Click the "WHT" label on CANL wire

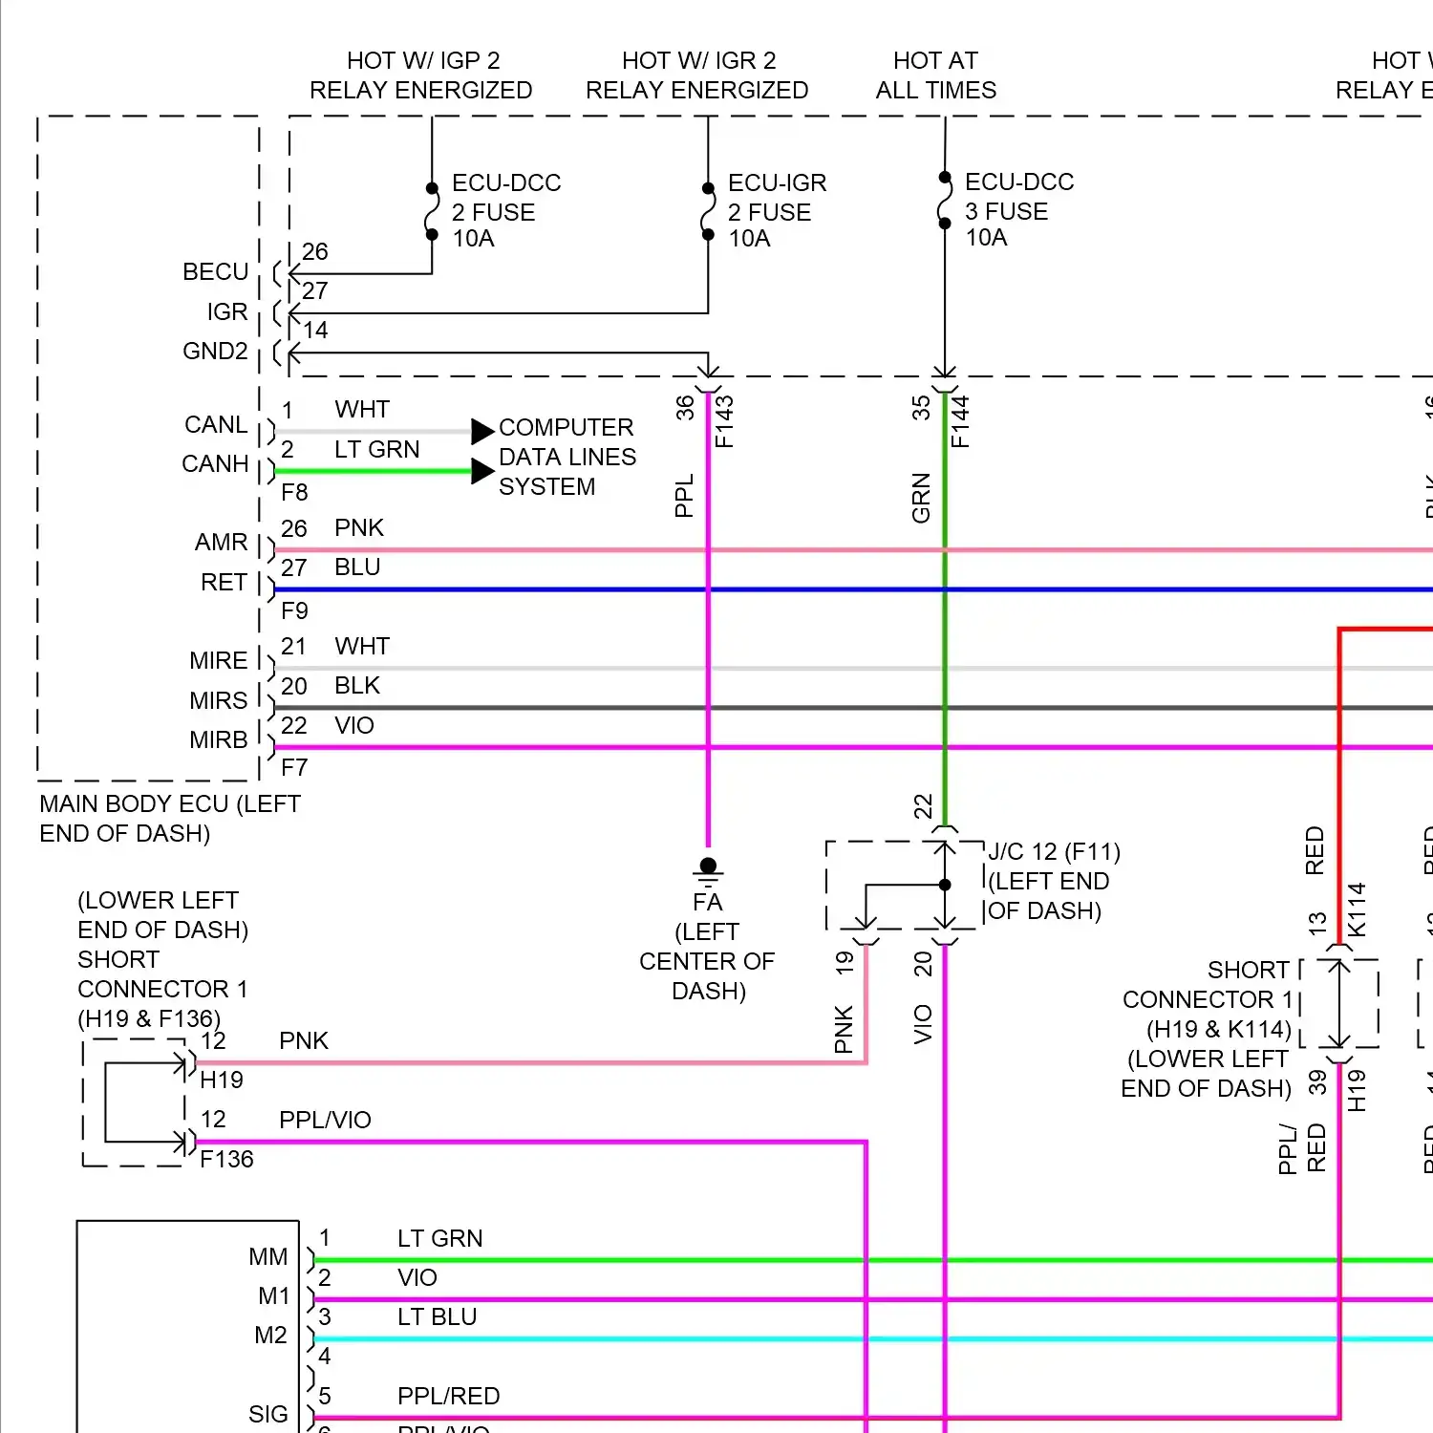(362, 410)
